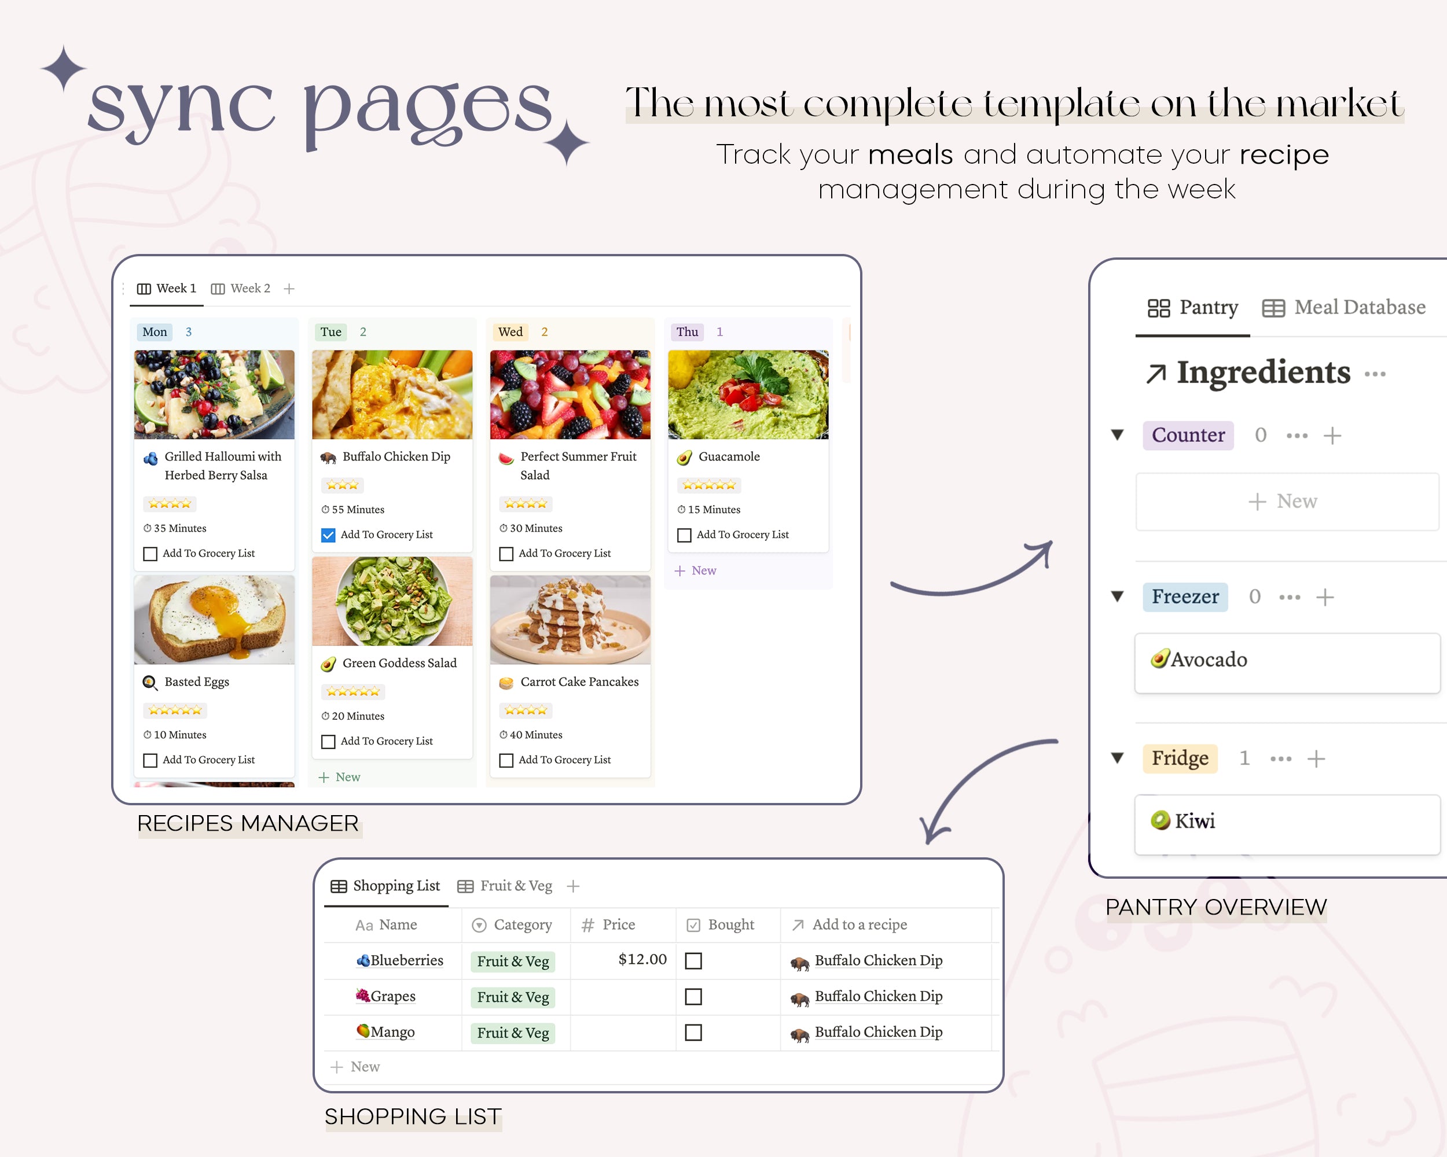The height and width of the screenshot is (1157, 1447).
Task: Switch to Meal Database tab
Action: (1348, 308)
